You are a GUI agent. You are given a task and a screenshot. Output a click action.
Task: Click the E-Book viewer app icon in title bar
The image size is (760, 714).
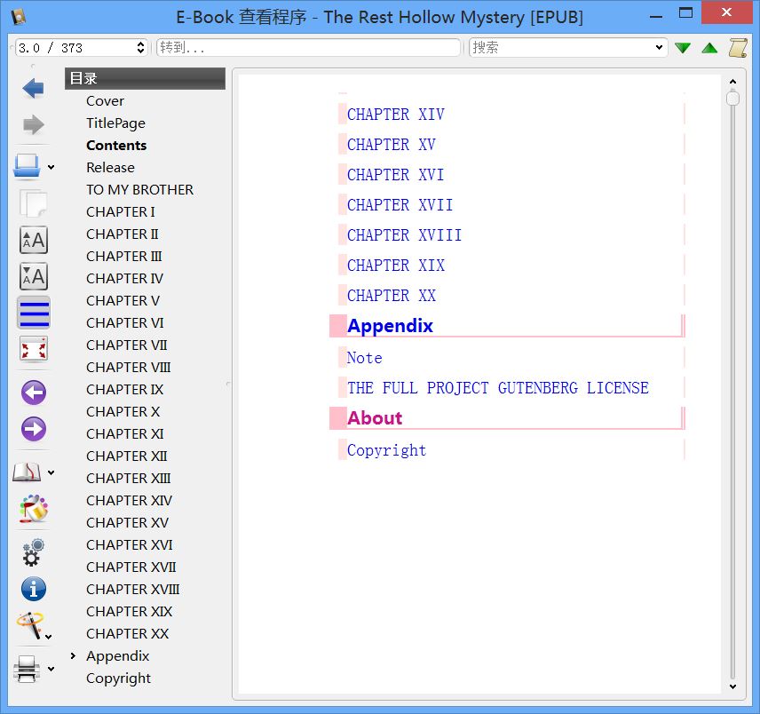coord(19,17)
